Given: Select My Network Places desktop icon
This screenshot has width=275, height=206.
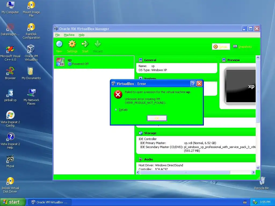Looking at the screenshot, I should [x=31, y=97].
